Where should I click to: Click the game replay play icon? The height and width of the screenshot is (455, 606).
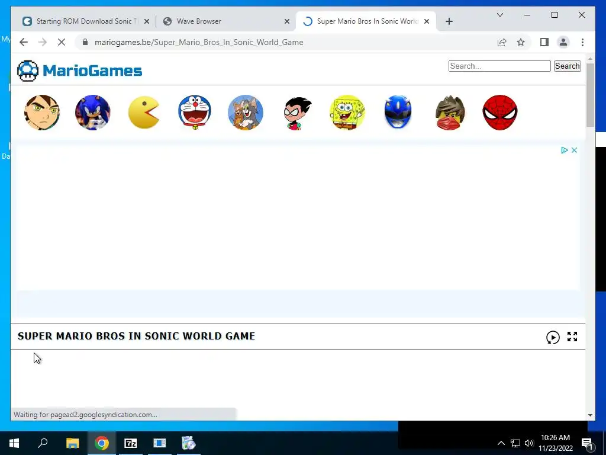tap(553, 337)
